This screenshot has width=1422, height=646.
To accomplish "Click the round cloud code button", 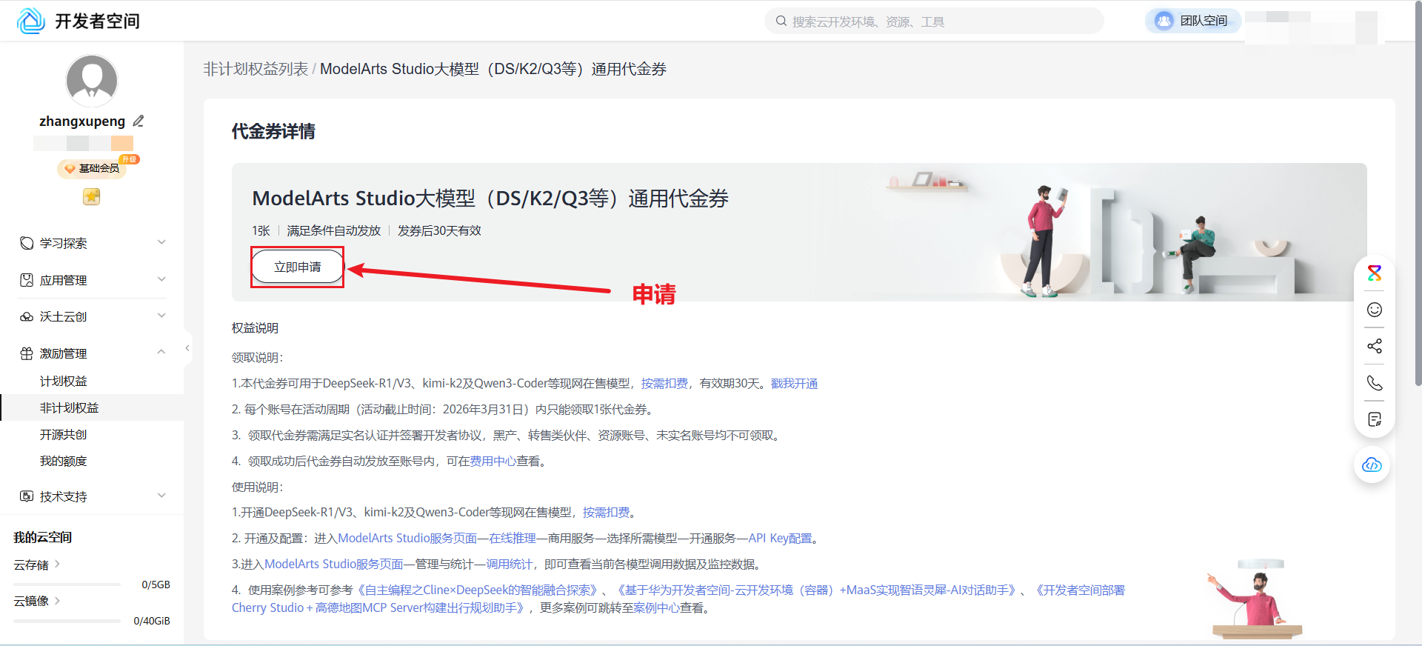I will click(1372, 465).
